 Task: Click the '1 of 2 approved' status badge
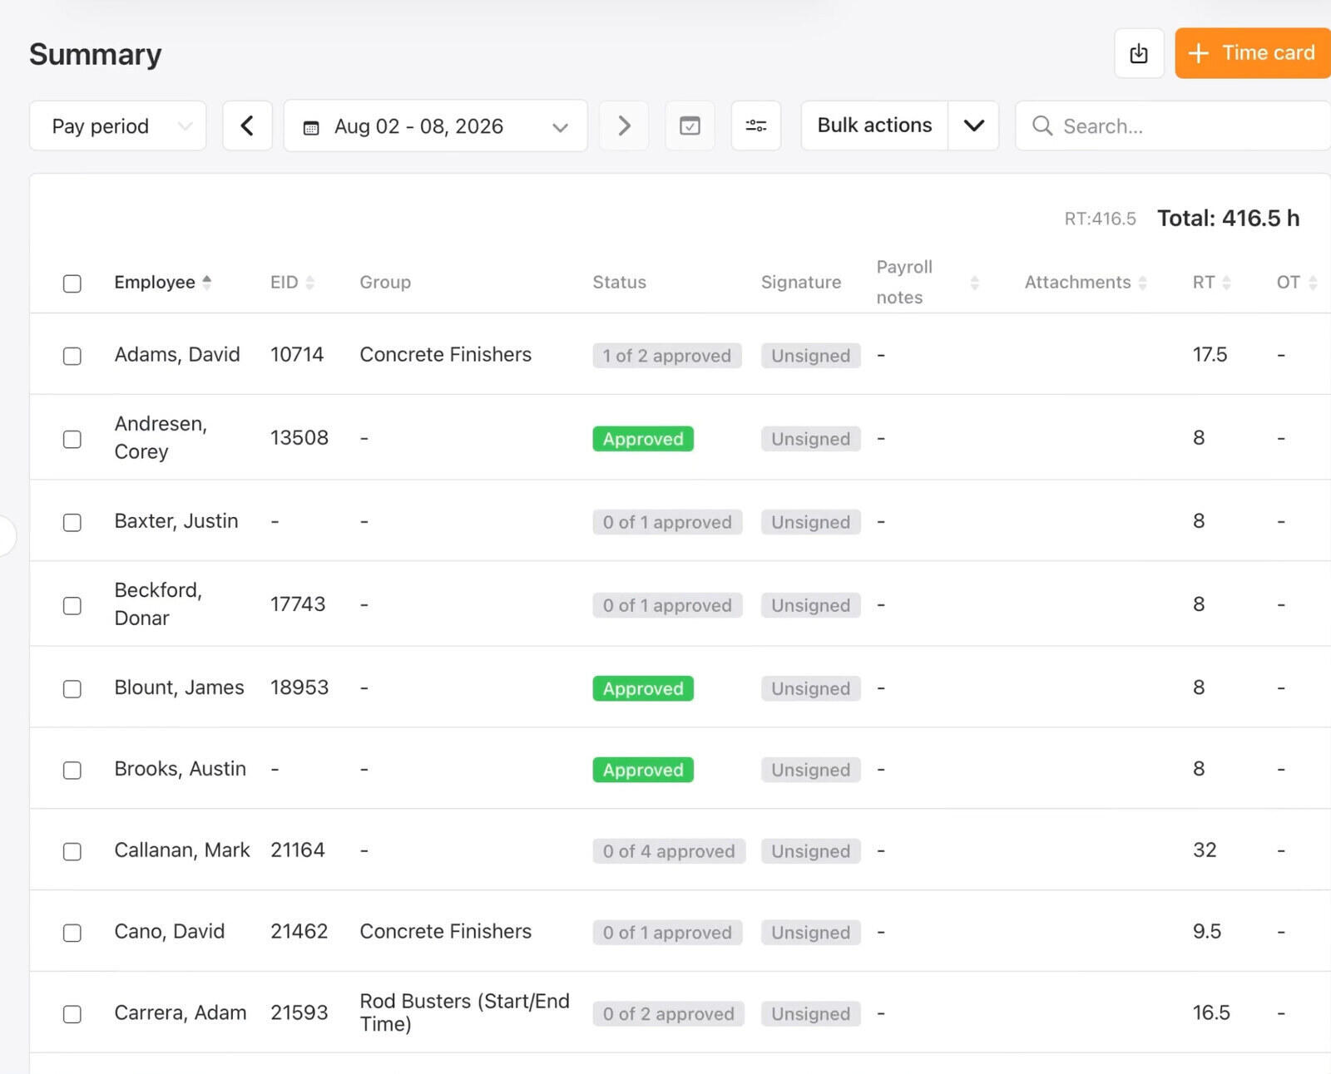[x=667, y=356]
